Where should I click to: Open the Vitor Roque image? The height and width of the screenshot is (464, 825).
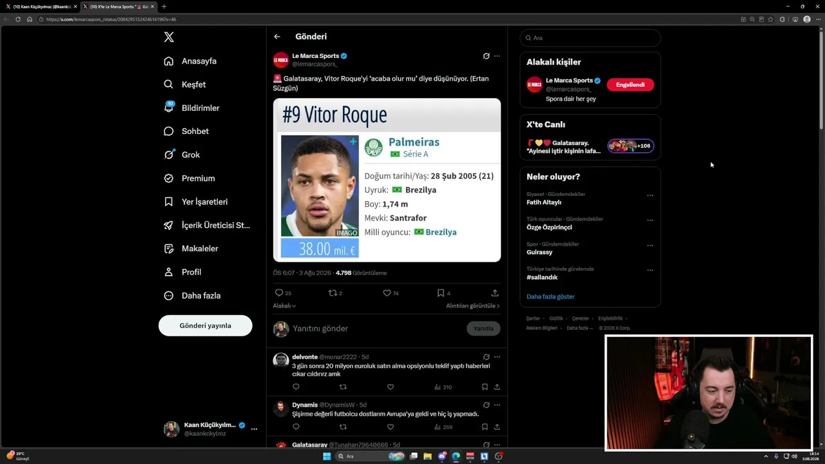click(x=387, y=180)
